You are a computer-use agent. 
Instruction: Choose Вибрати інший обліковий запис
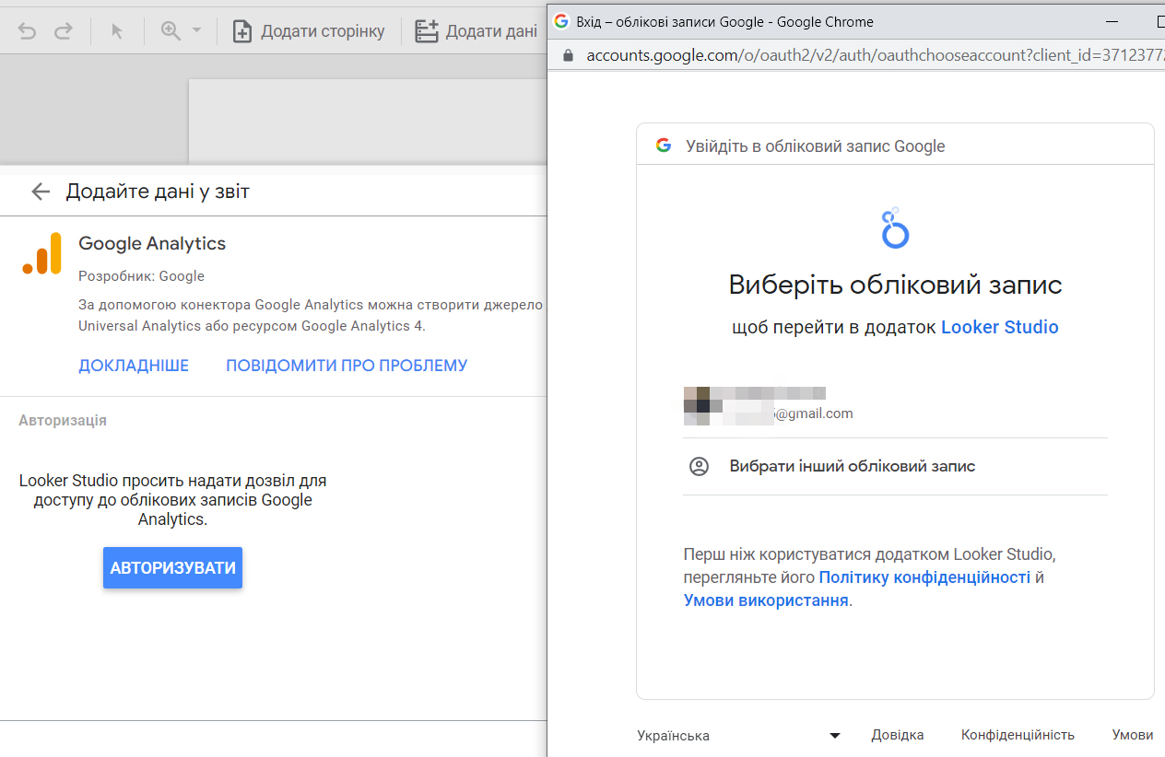pyautogui.click(x=852, y=466)
